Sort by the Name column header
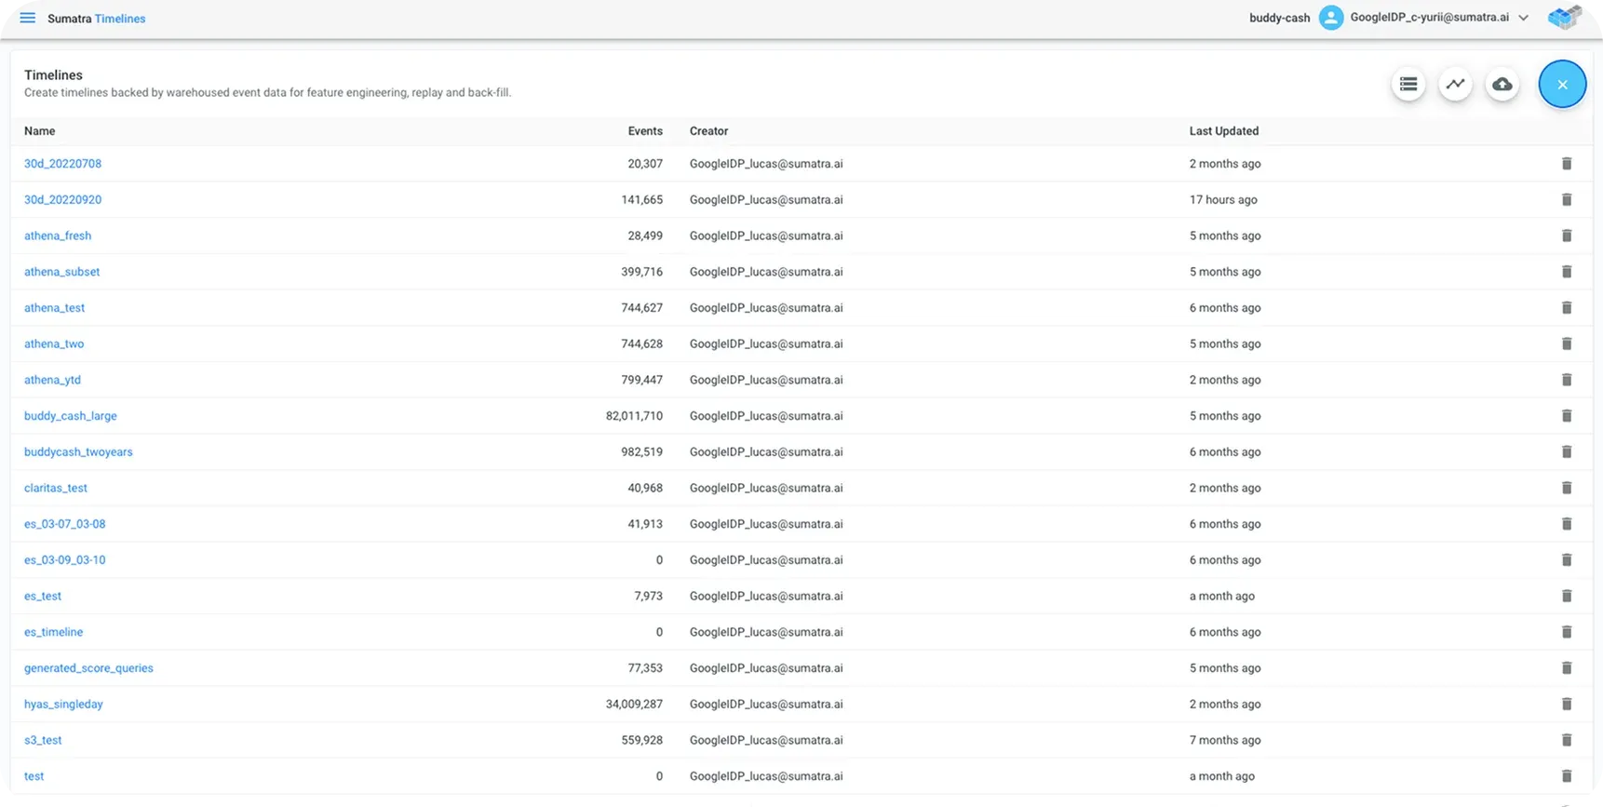Image resolution: width=1603 pixels, height=807 pixels. [40, 131]
